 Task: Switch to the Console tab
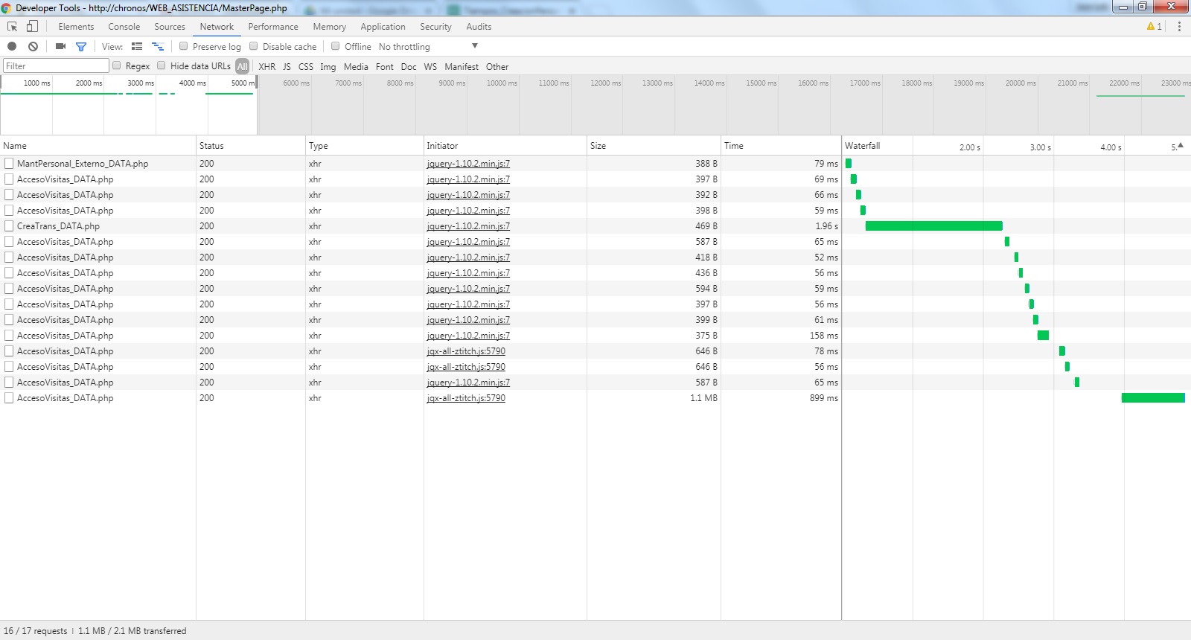click(124, 27)
